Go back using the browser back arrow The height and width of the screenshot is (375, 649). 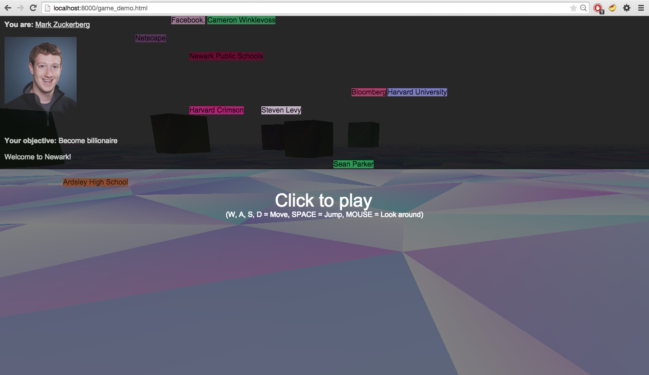tap(8, 8)
